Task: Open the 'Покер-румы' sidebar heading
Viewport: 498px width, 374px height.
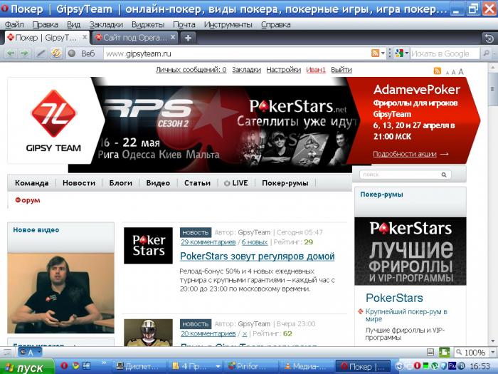Action: pos(381,194)
